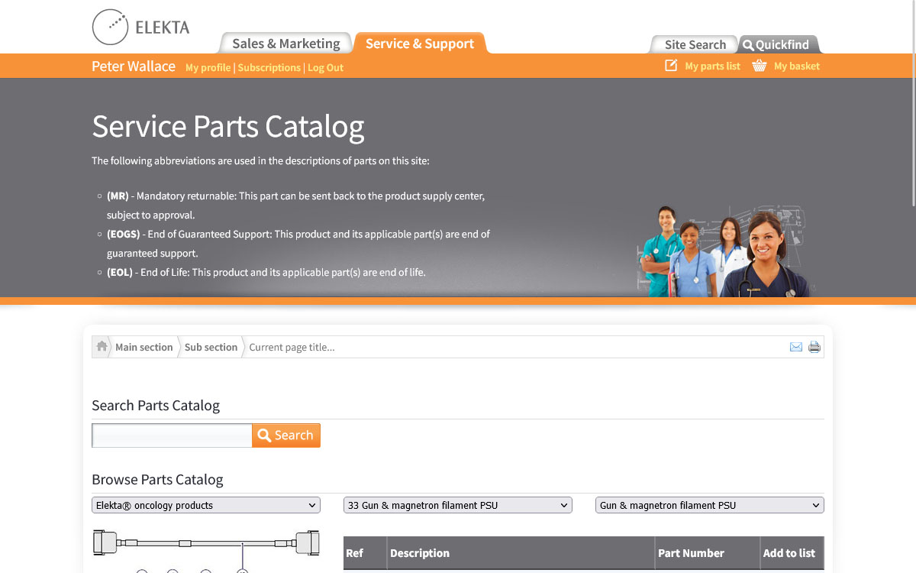Select the Service & Support tab

tap(419, 44)
